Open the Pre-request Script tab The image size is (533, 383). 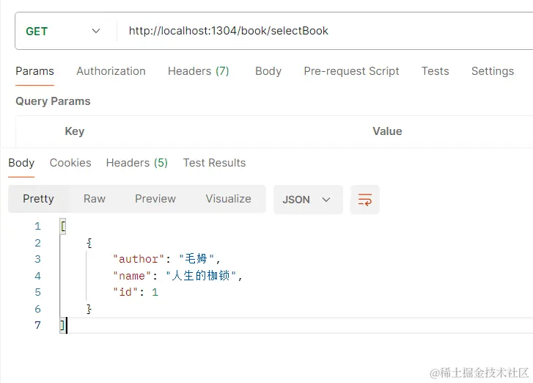click(351, 71)
